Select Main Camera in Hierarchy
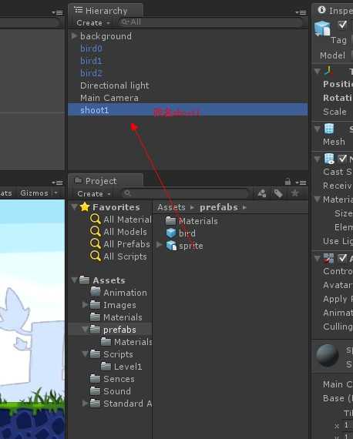This screenshot has width=353, height=439. [109, 98]
